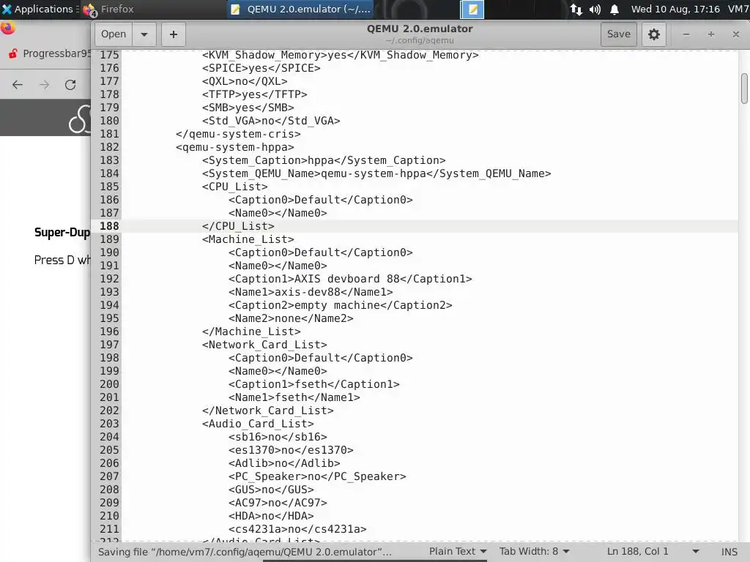Expand the recent files arrow beside Open
Screen dimensions: 750x562
[144, 34]
